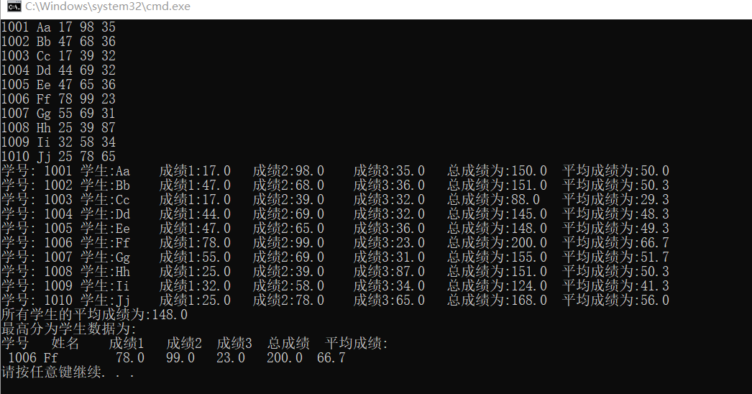Click '平均成绩为:56.0' in the 1010 row
The height and width of the screenshot is (394, 752).
click(x=616, y=301)
